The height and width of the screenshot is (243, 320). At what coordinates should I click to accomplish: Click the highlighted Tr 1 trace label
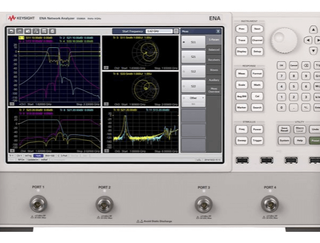(21, 38)
